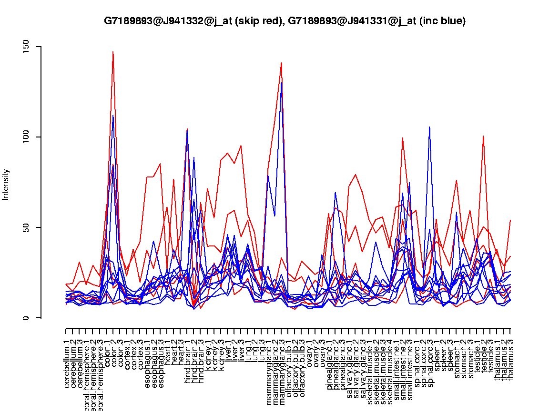
Task: Click the red peak tip at mammarygland.3
Action: coord(282,63)
